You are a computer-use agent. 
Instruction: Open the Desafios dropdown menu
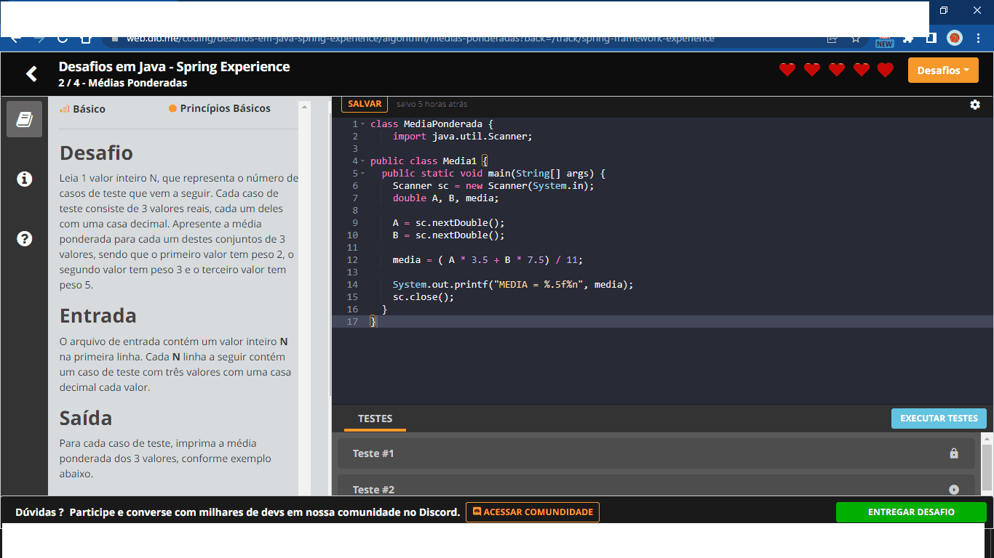coord(942,70)
